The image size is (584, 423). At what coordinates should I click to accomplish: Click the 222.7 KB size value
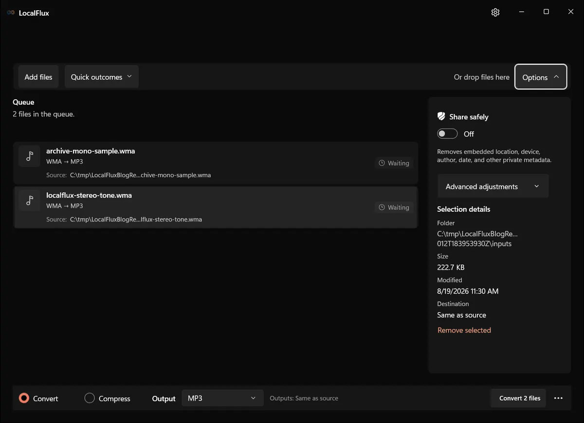(451, 267)
